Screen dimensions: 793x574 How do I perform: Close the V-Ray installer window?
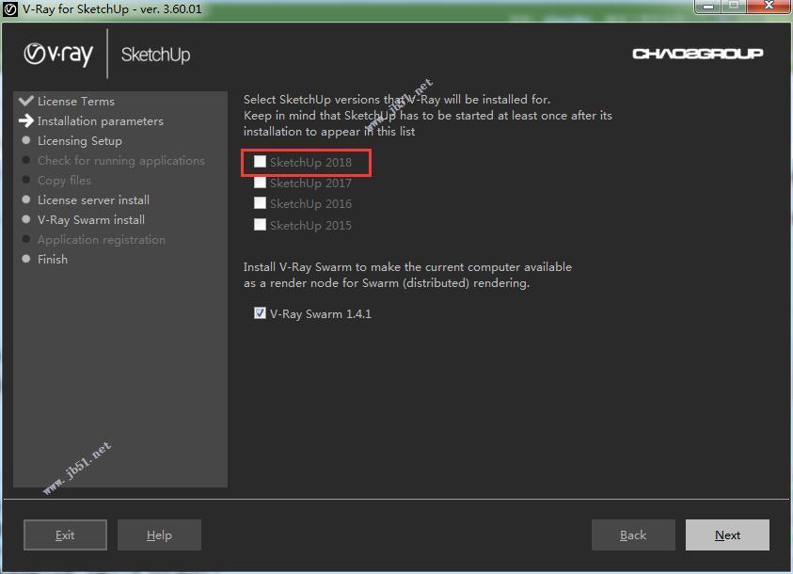[769, 7]
